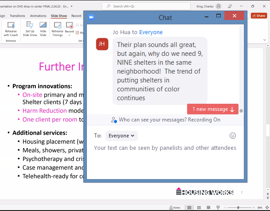The height and width of the screenshot is (211, 270).
Task: Open the Record dropdown in ribbon
Action: click(69, 35)
